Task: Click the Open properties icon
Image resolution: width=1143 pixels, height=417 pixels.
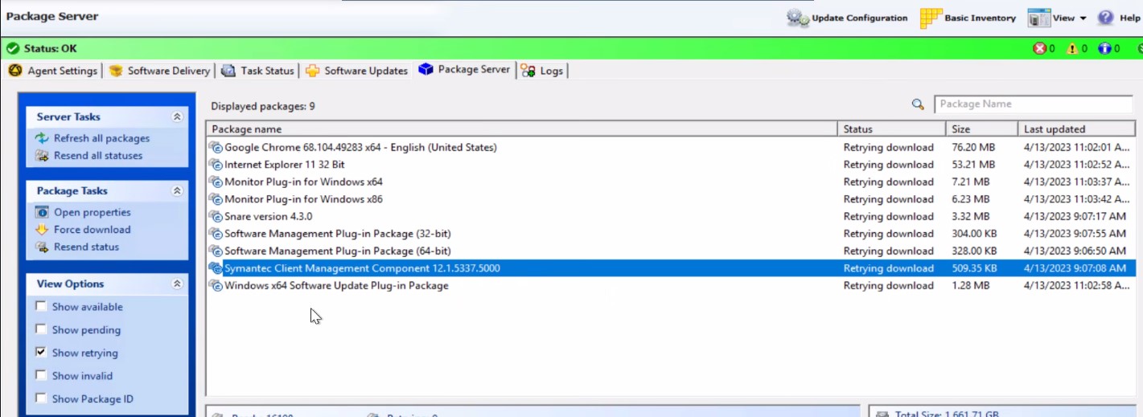Action: click(42, 212)
